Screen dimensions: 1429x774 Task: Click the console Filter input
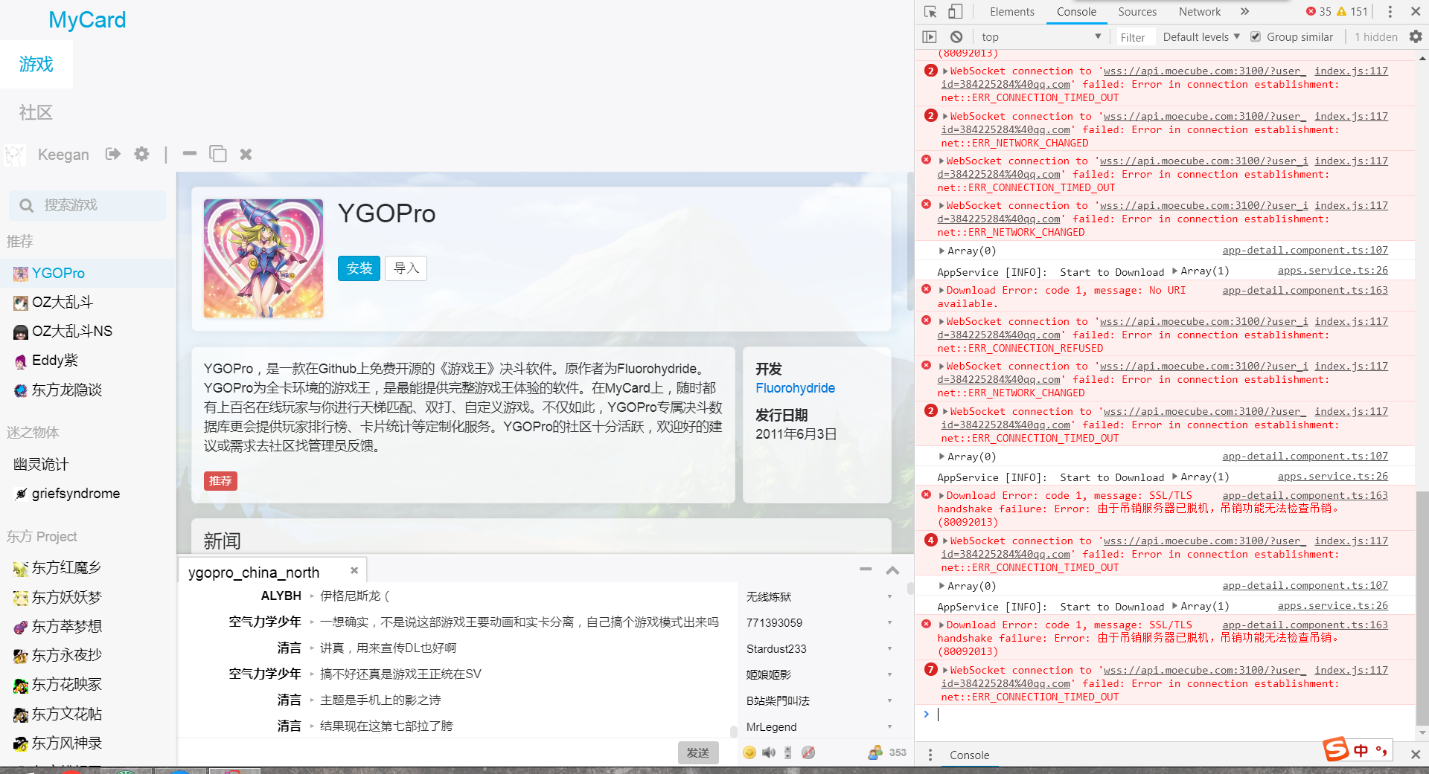[1135, 37]
